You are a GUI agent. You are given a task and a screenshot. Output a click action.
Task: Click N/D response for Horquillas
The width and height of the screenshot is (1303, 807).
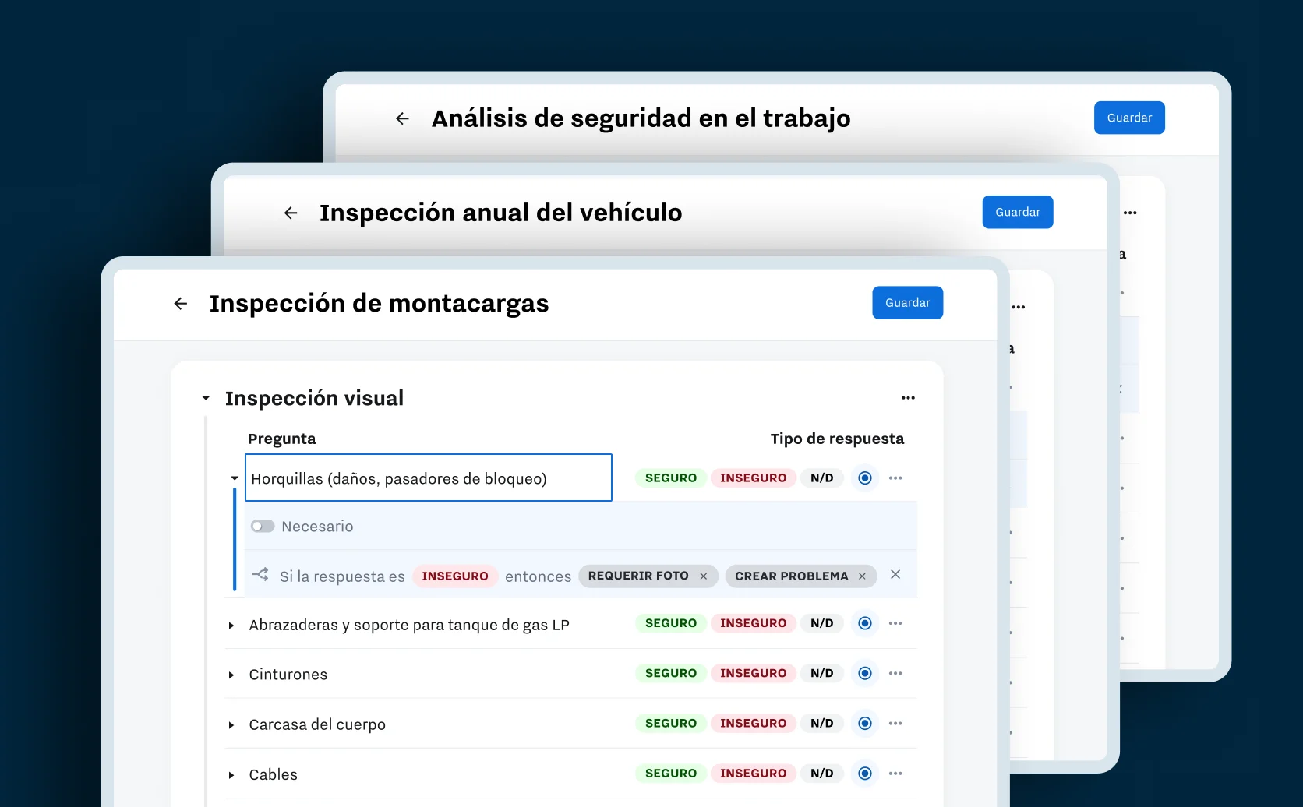pos(821,478)
